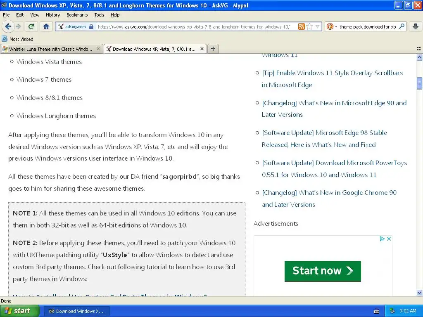Open the Downloads arrow button
Screen dimensions: 423x317
(x=416, y=26)
